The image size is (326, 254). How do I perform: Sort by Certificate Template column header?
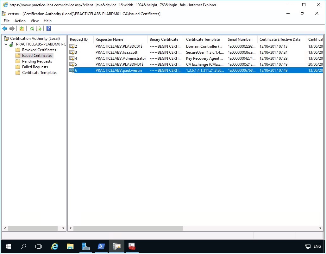tap(205, 39)
